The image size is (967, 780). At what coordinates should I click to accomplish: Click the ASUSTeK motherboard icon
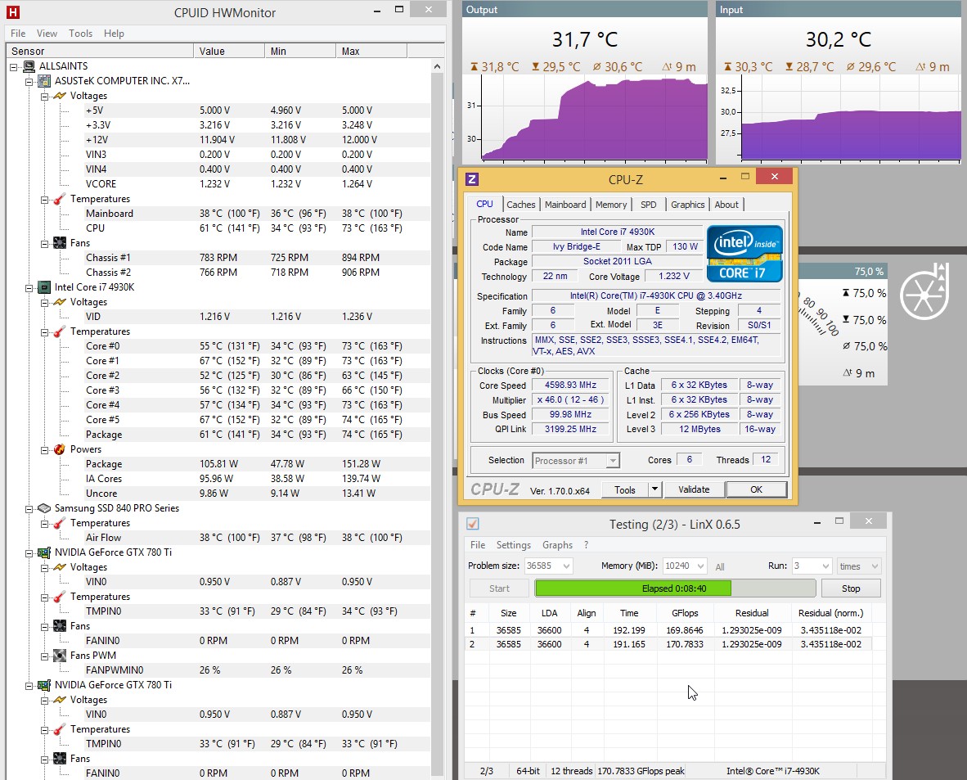point(44,81)
